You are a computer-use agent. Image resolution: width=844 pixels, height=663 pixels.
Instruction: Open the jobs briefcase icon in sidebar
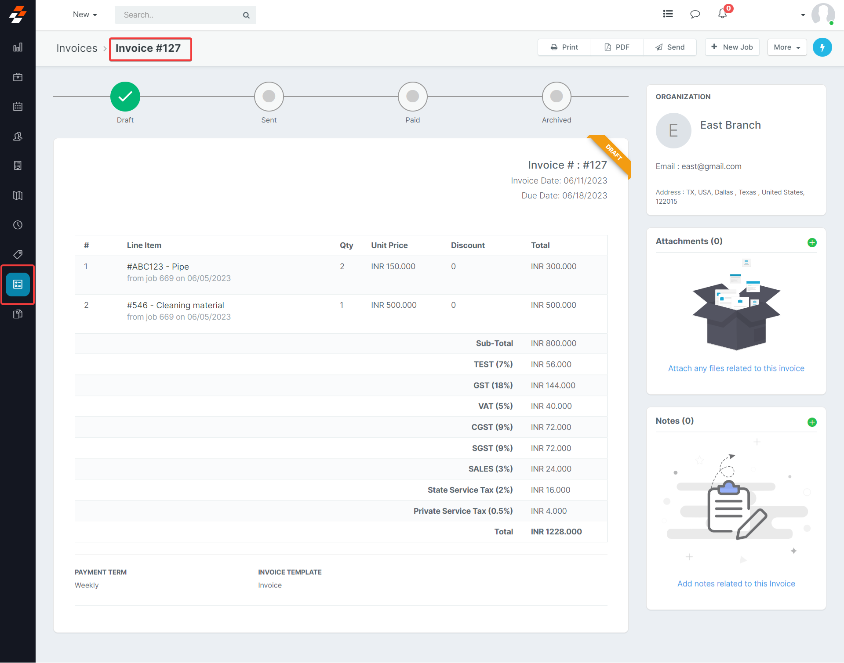[18, 77]
